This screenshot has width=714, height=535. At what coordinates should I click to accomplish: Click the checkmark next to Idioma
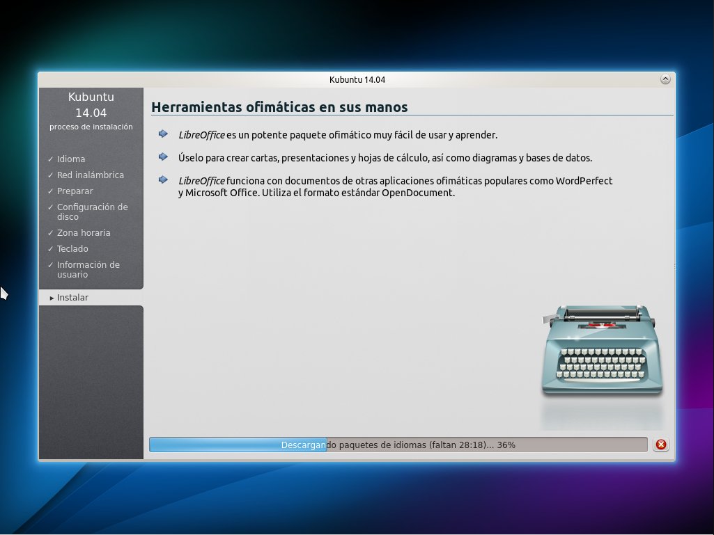coord(51,159)
